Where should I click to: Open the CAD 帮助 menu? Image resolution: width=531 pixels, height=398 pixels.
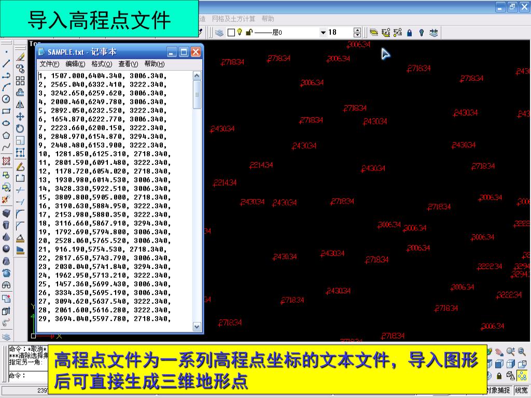tap(268, 19)
